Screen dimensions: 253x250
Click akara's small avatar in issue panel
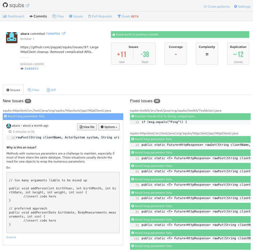point(9,126)
